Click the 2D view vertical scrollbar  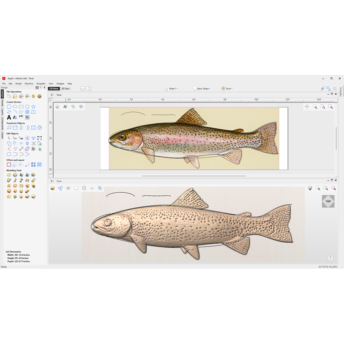coord(336,138)
